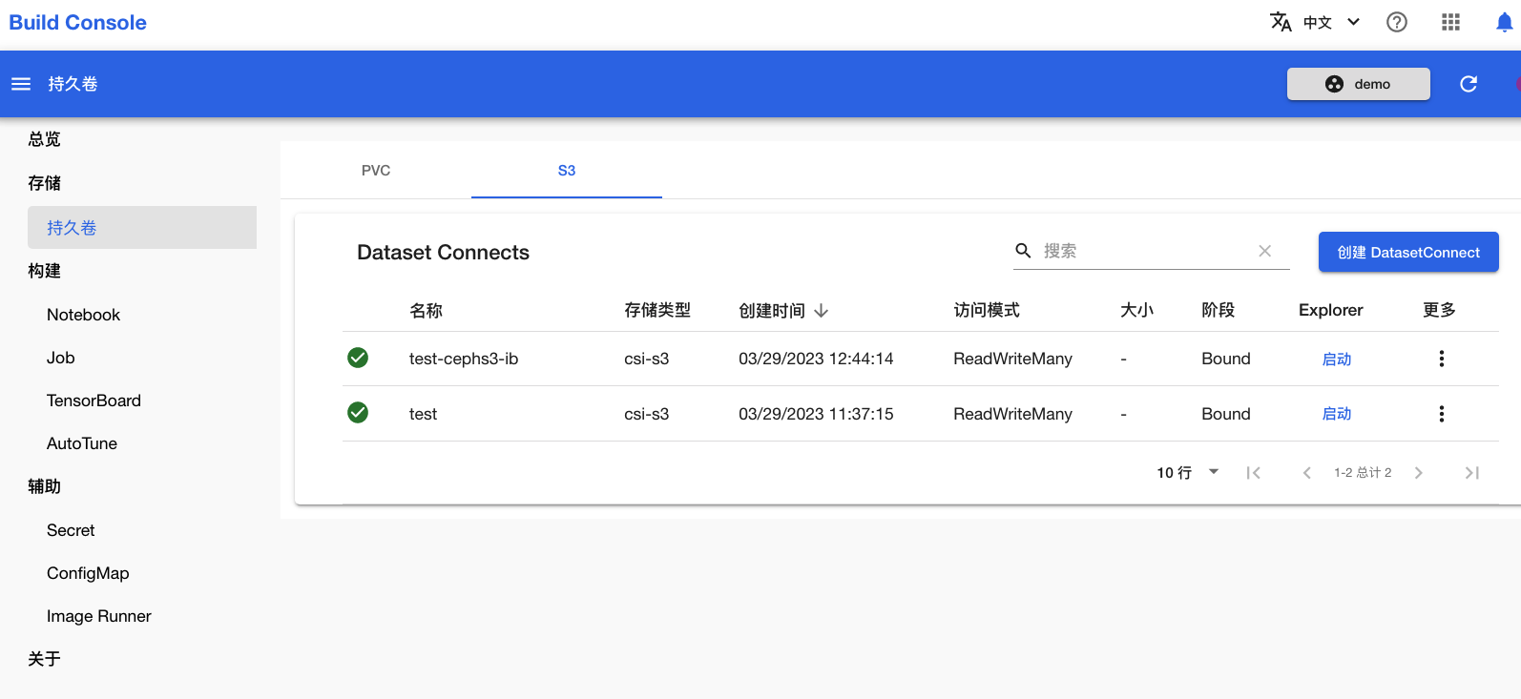Open the hamburger navigation menu
Image resolution: width=1521 pixels, height=699 pixels.
click(x=21, y=84)
